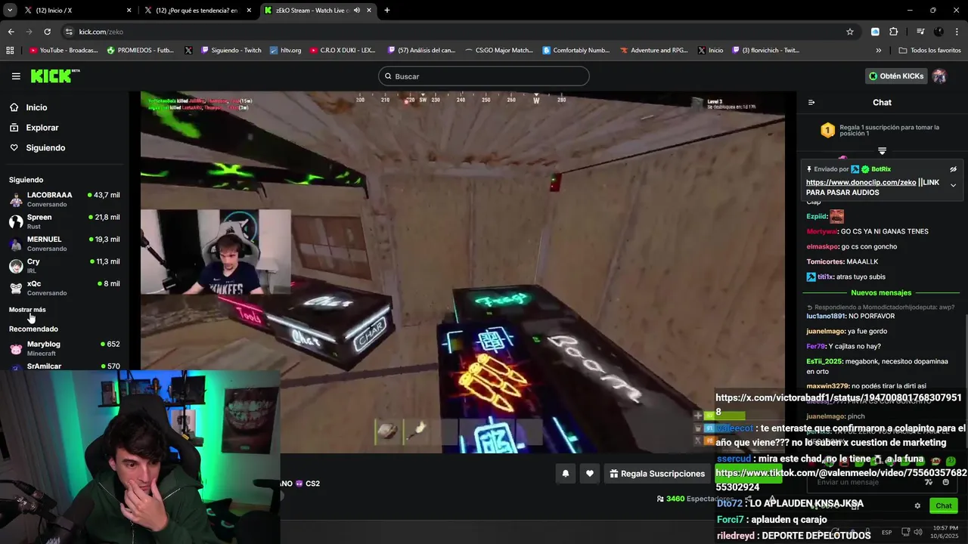
Task: Open chat settings gear icon
Action: point(917,505)
